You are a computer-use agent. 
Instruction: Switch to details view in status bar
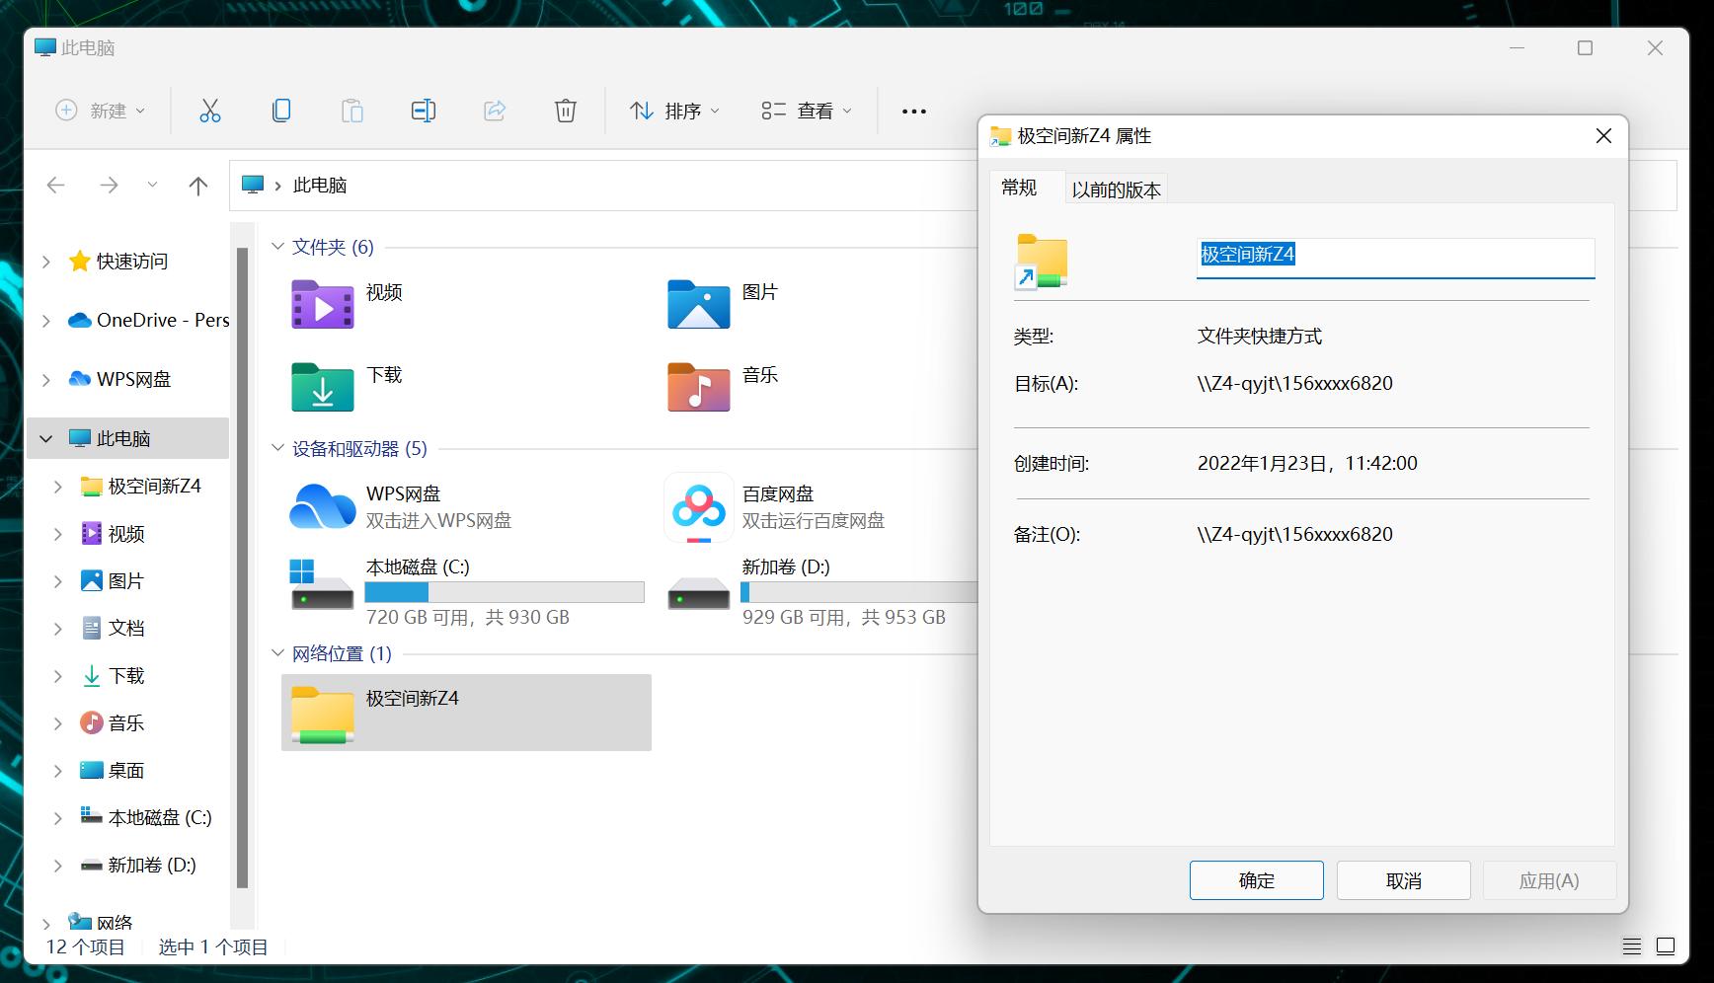pyautogui.click(x=1630, y=946)
